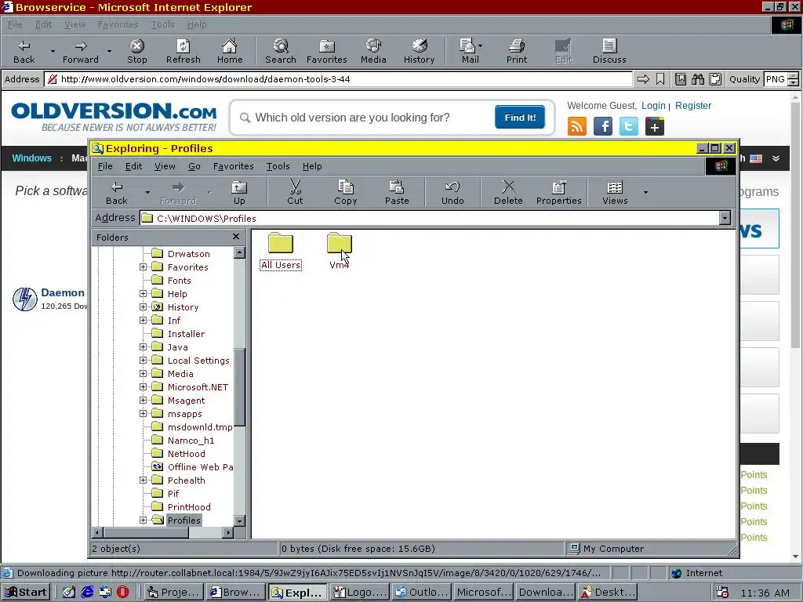
Task: Open Properties from Explorer toolbar
Action: [558, 193]
